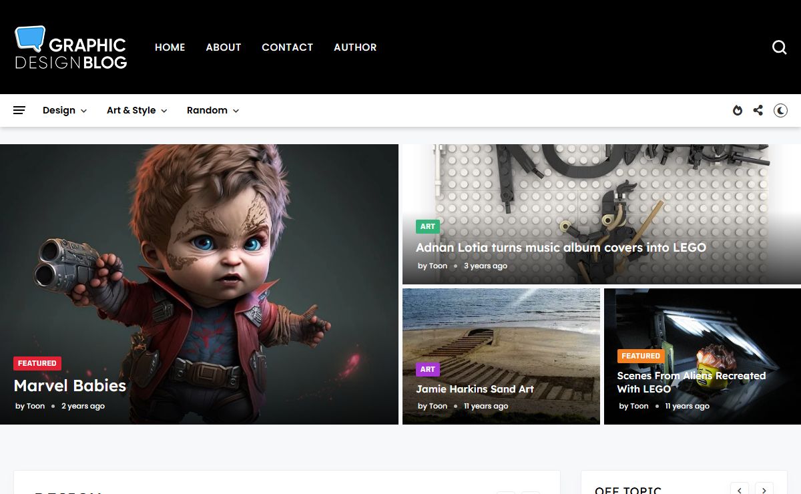The width and height of the screenshot is (801, 494).
Task: Open Jamie Harkins Sand Art article
Action: click(475, 389)
